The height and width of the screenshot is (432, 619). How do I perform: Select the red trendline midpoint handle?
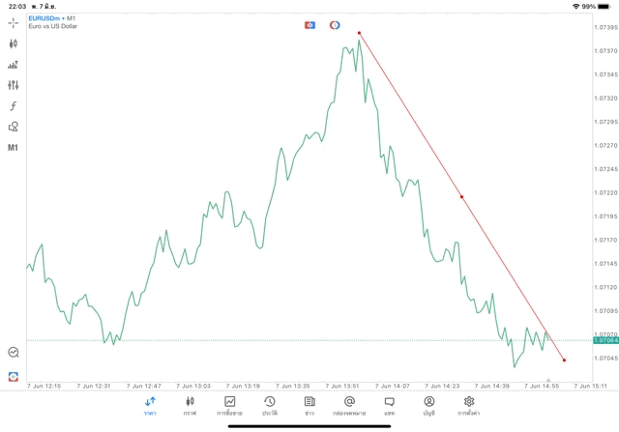click(461, 196)
